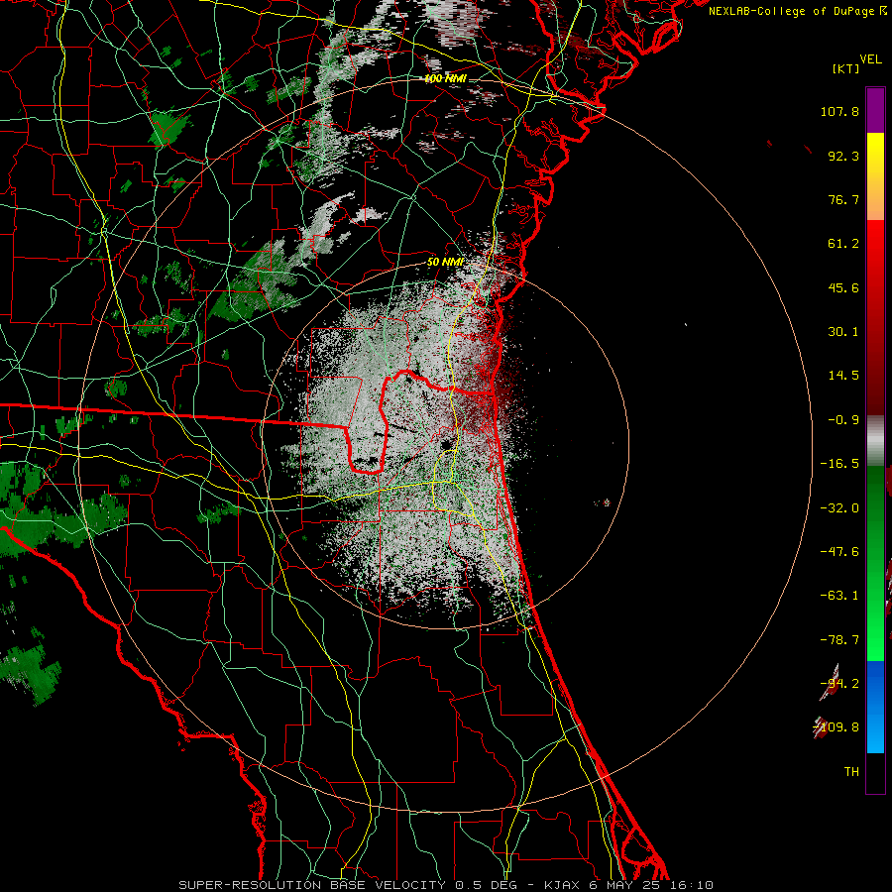Click the TH label on the scale
Screen dimensions: 892x892
(851, 772)
